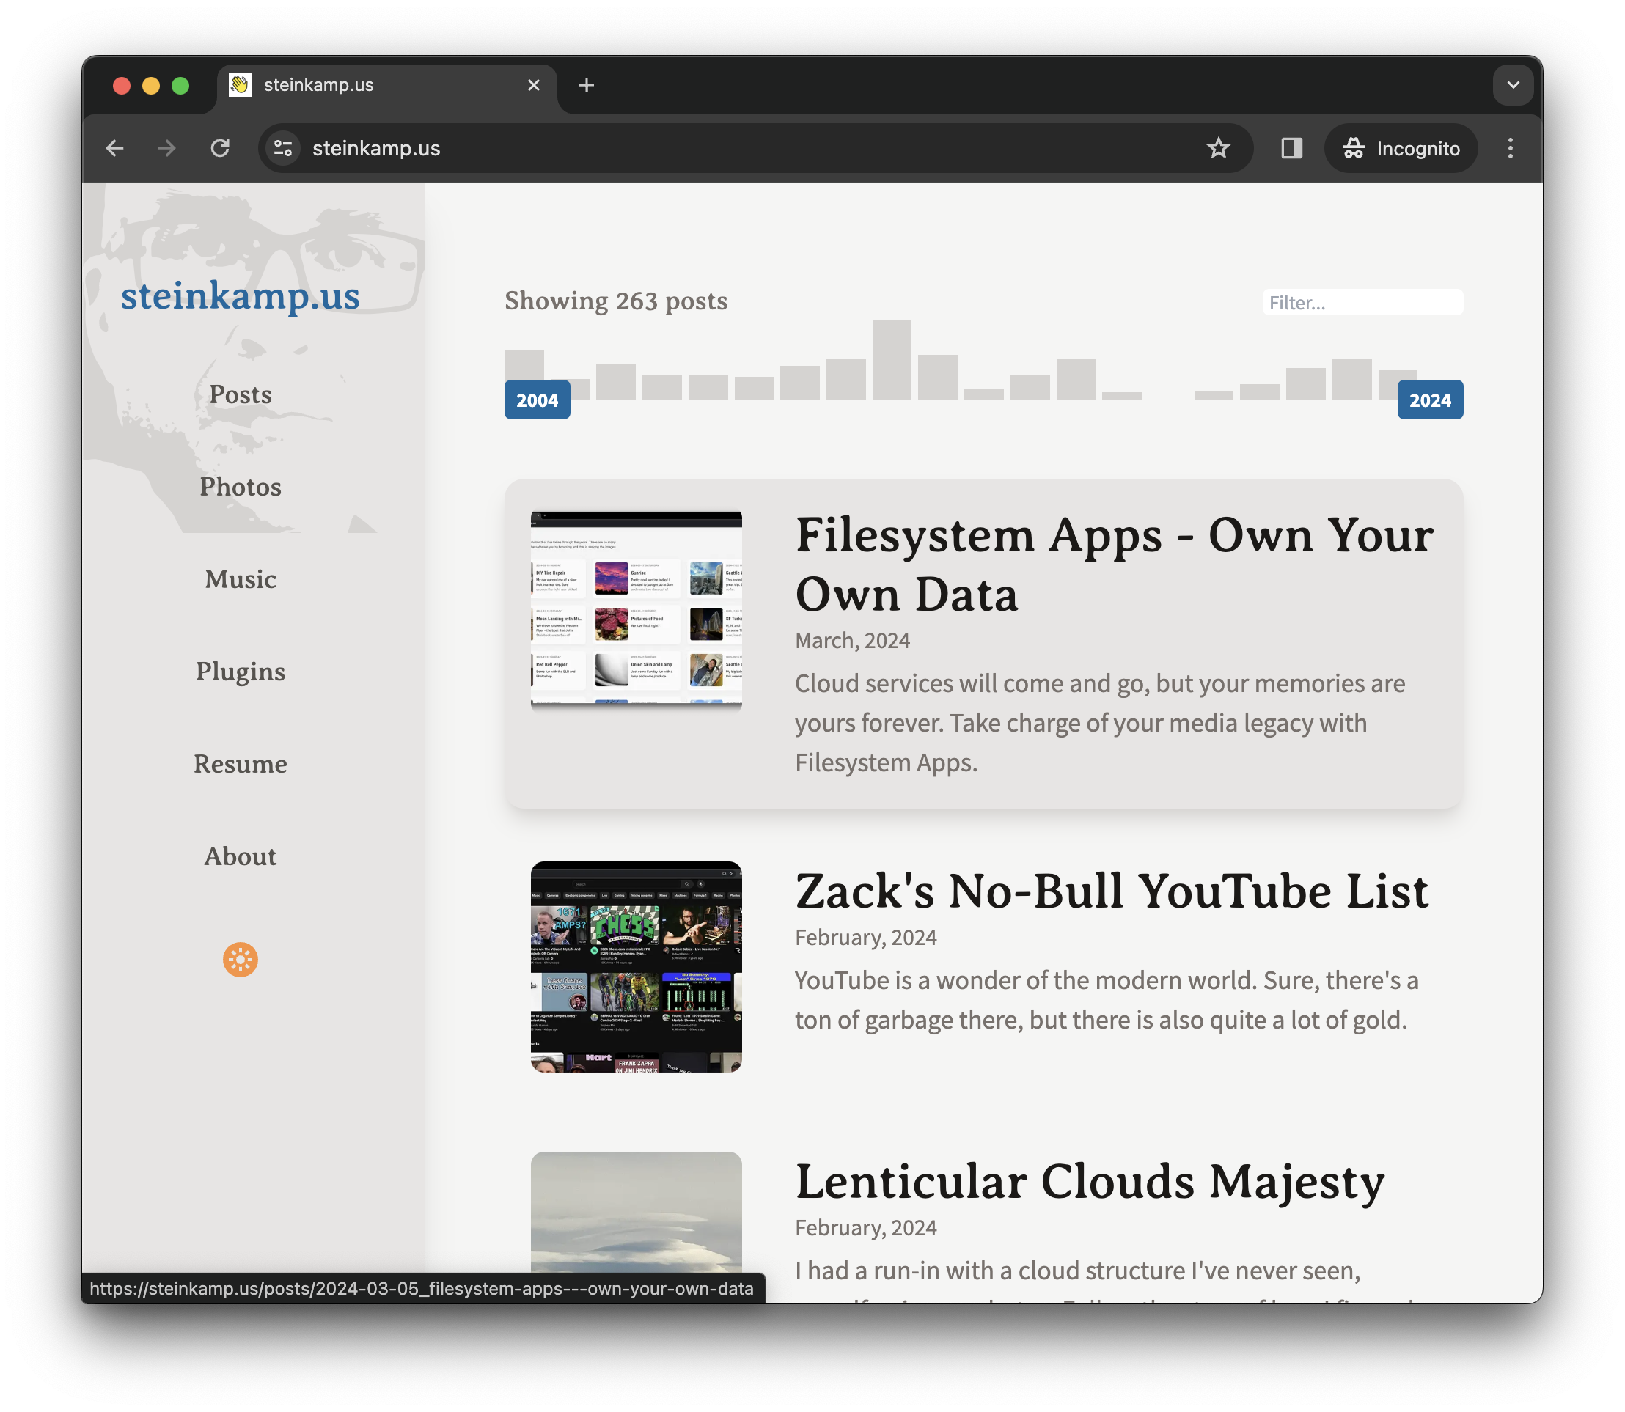Toggle the orange sun theme switch

point(241,959)
